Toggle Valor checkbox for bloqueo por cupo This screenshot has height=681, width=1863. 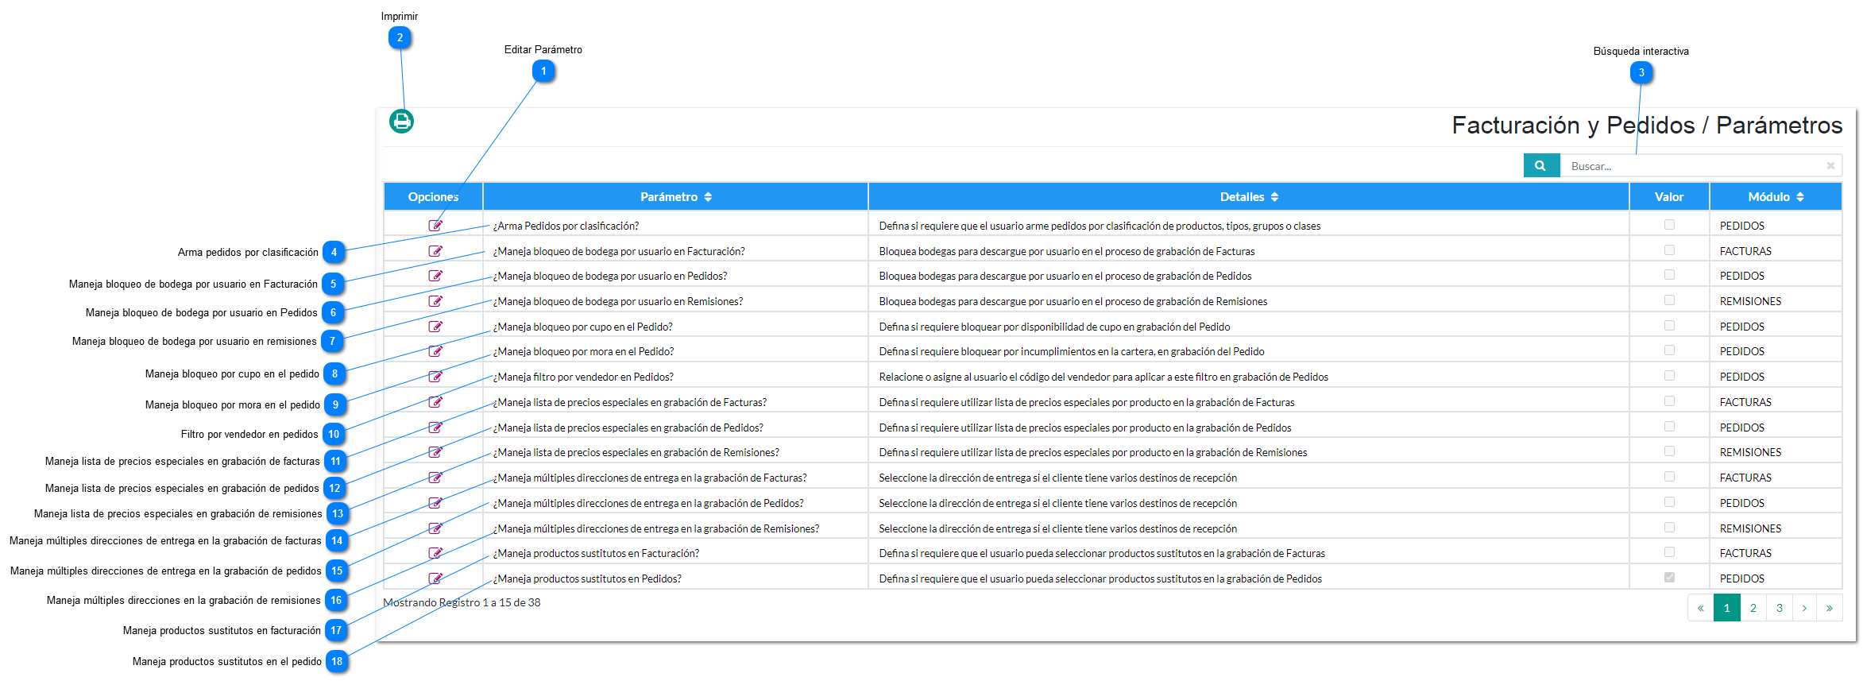point(1669,326)
